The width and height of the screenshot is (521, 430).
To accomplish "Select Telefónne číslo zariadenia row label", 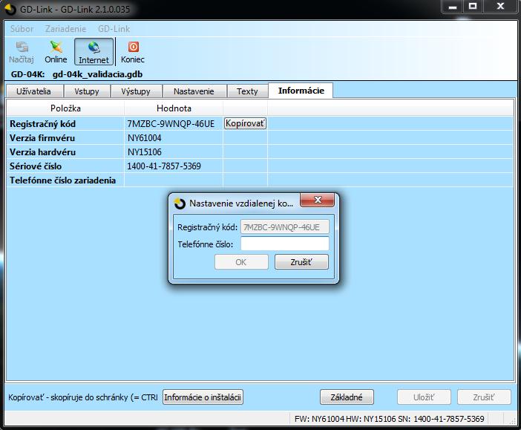I will click(x=62, y=180).
